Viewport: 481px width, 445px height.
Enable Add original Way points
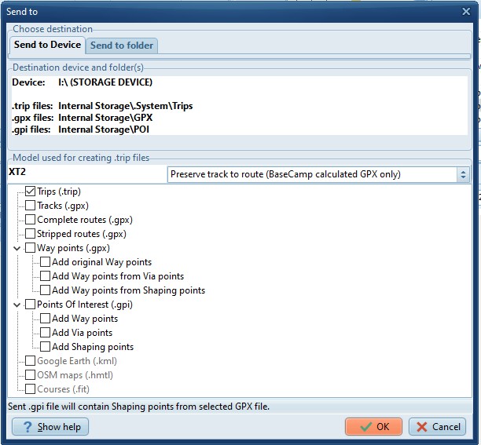point(45,262)
